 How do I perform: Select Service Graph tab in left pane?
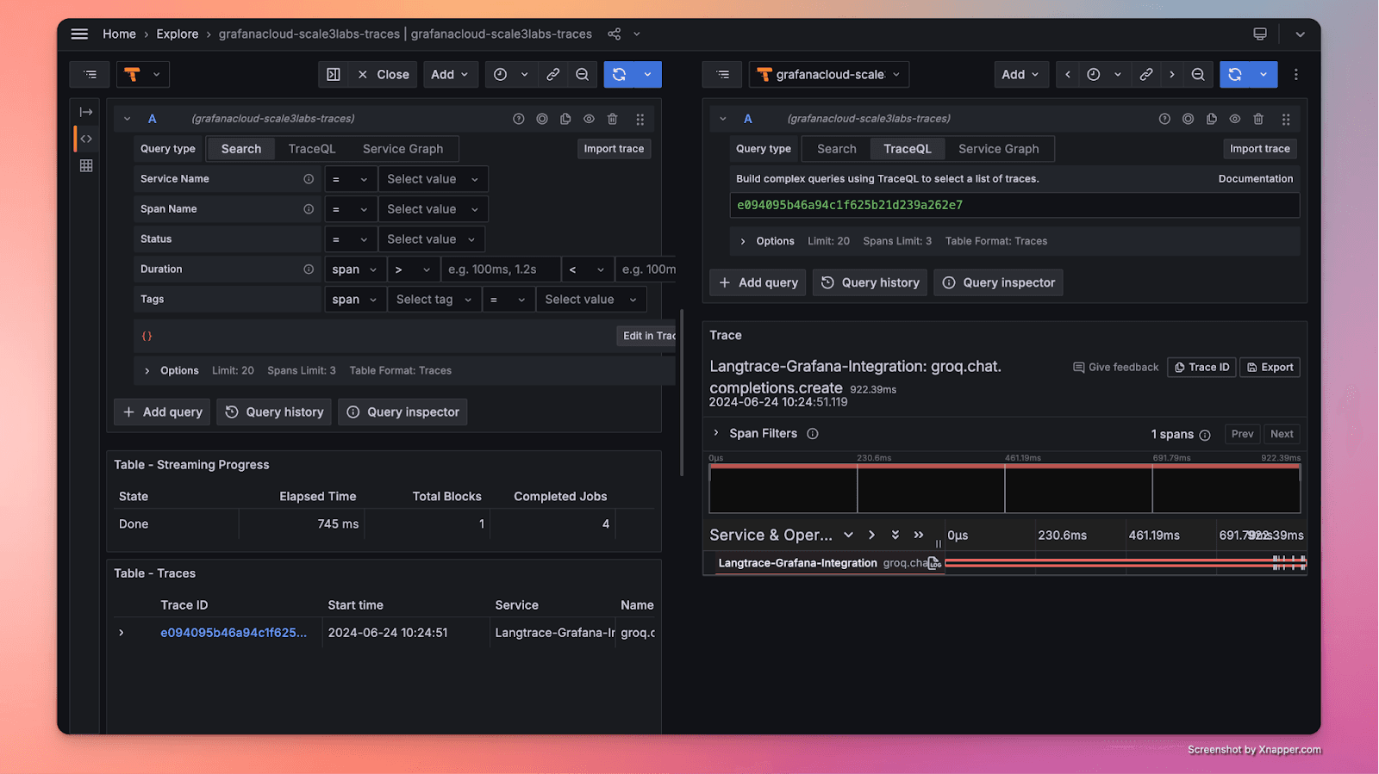pyautogui.click(x=402, y=149)
